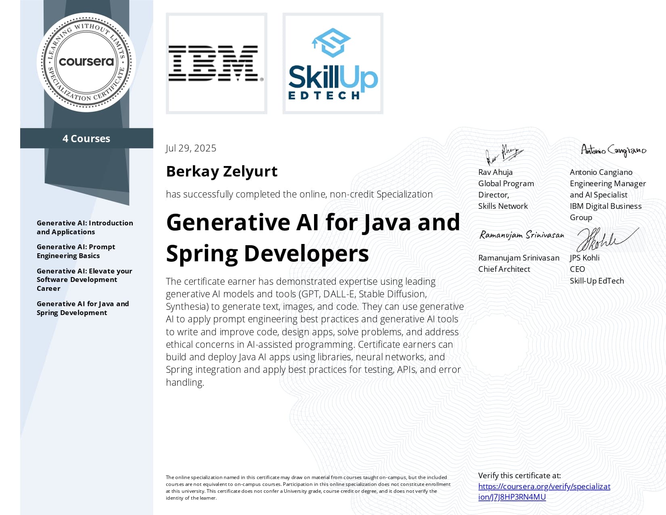Screen dimensions: 666x515
Task: Click the title 'Generative AI for Java and Spring Developers'
Action: (313, 238)
